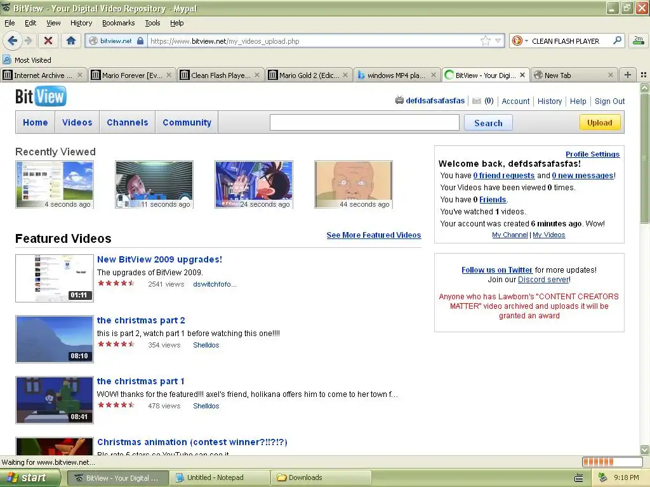Open the History menu

click(81, 23)
